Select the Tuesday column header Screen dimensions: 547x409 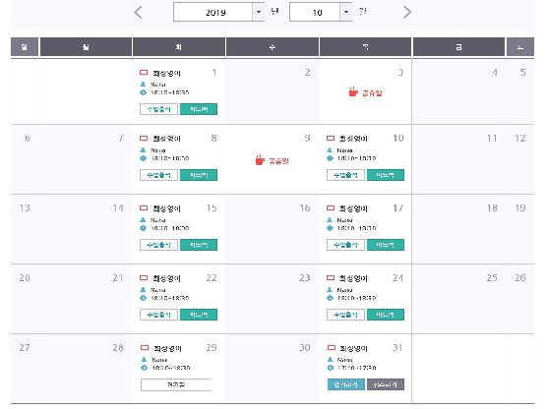tap(179, 47)
